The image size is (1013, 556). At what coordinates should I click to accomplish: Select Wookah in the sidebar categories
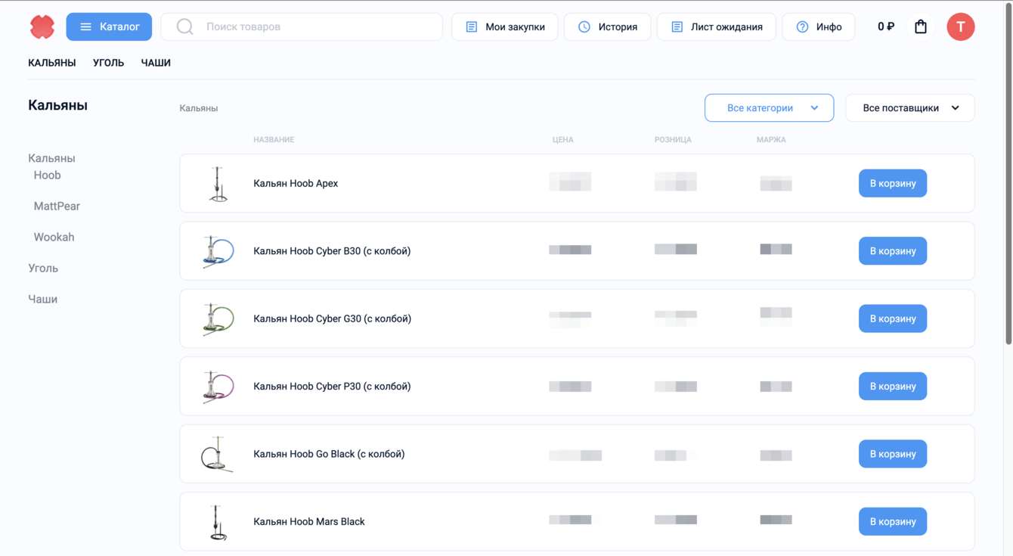[54, 237]
